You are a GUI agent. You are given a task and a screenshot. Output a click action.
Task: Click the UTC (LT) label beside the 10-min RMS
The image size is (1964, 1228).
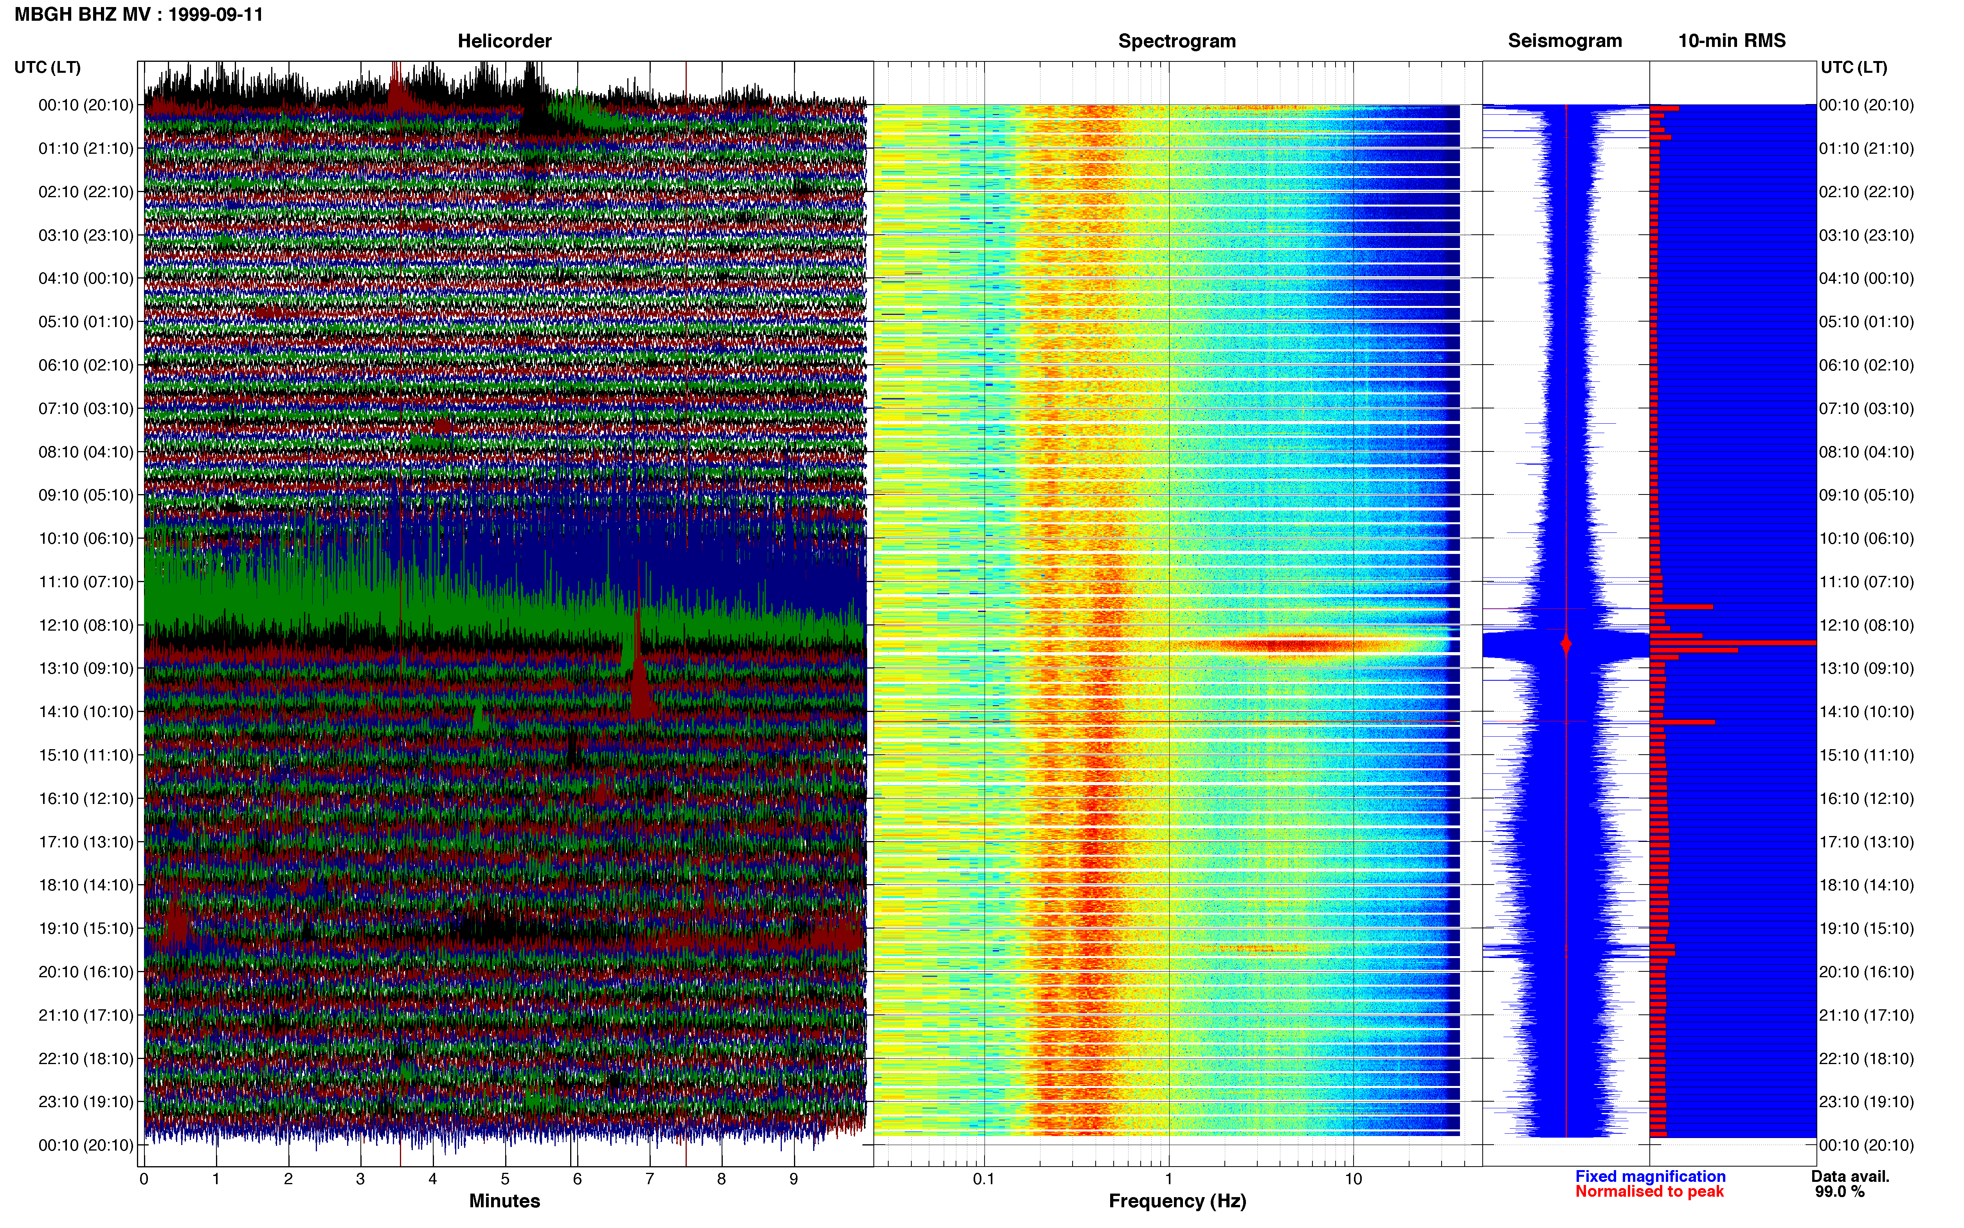pos(1854,67)
